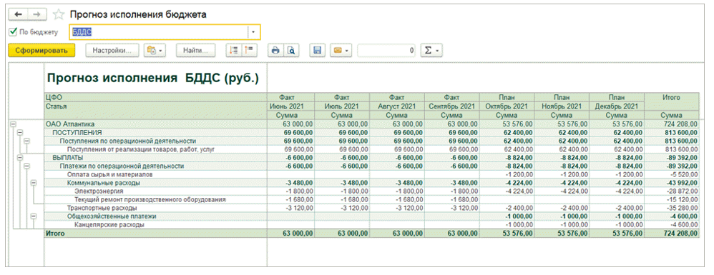The width and height of the screenshot is (714, 275).
Task: Click the 'Итого' bottom row label
Action: [x=54, y=234]
